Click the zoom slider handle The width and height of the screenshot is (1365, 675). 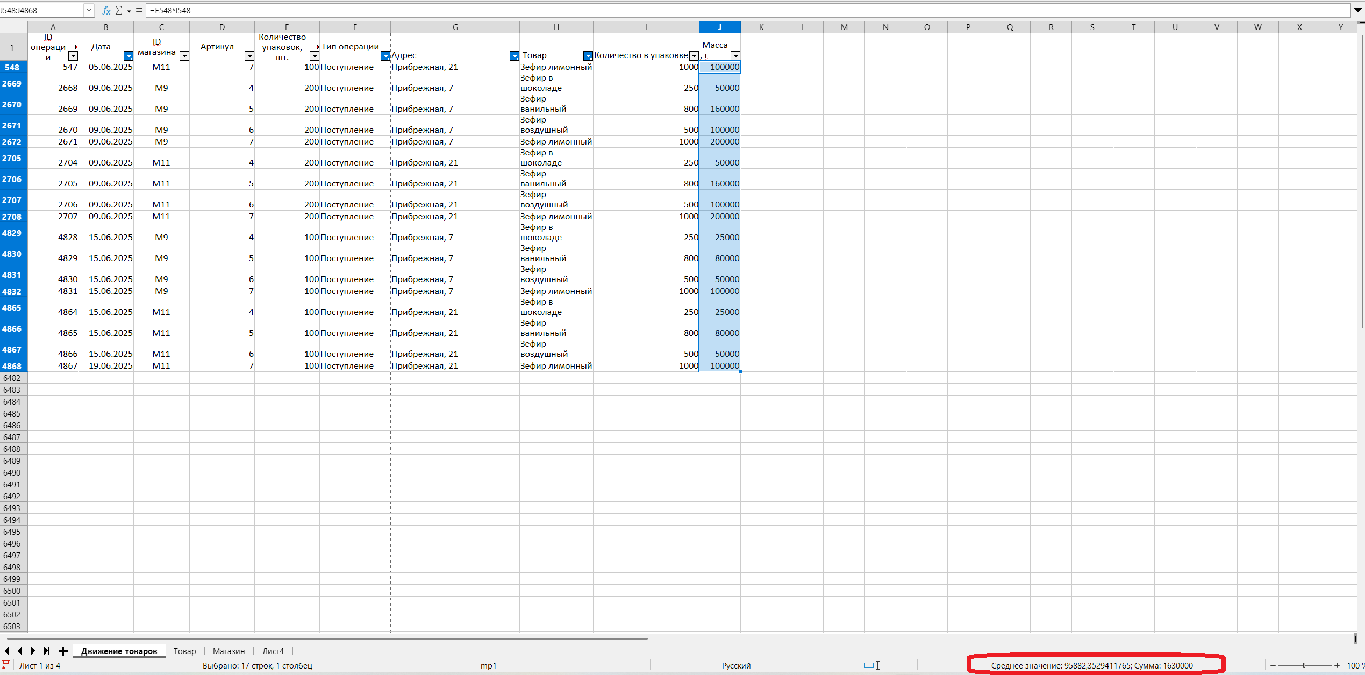point(1304,665)
